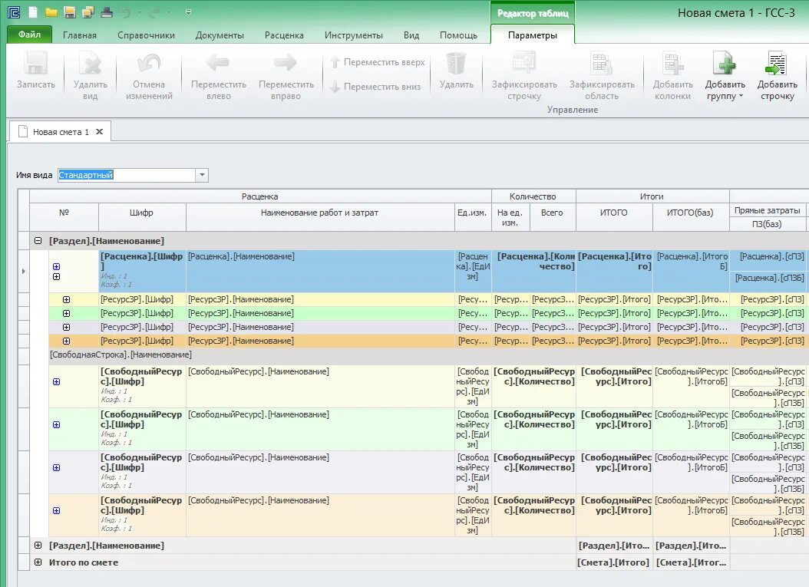Close the Новая смета 1 document tab
Image resolution: width=809 pixels, height=587 pixels.
tap(100, 131)
